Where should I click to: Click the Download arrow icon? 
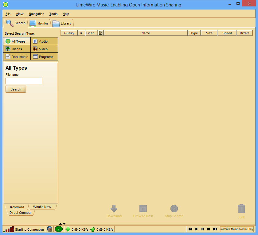[114, 208]
